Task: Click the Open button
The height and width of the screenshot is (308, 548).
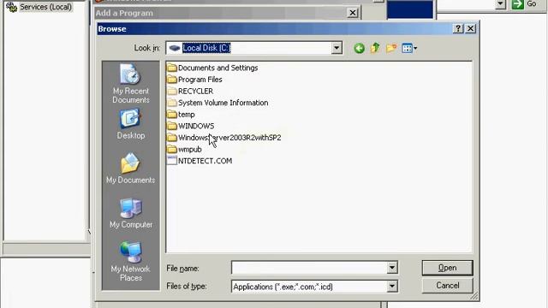Action: (447, 268)
